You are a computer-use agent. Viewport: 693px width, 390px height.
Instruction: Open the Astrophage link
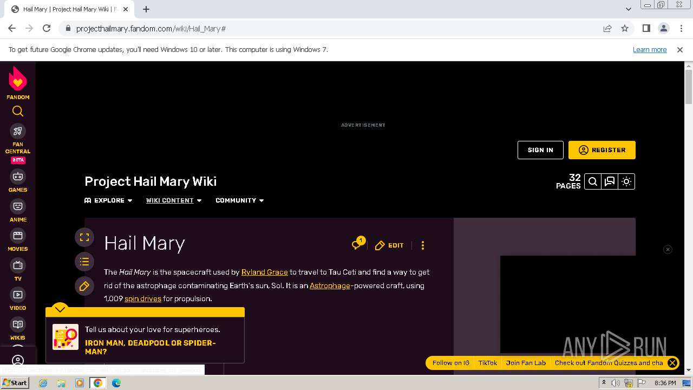pyautogui.click(x=330, y=285)
